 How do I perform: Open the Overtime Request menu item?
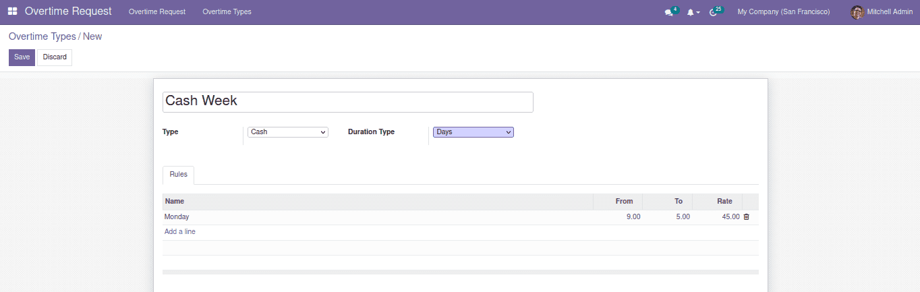pyautogui.click(x=156, y=12)
